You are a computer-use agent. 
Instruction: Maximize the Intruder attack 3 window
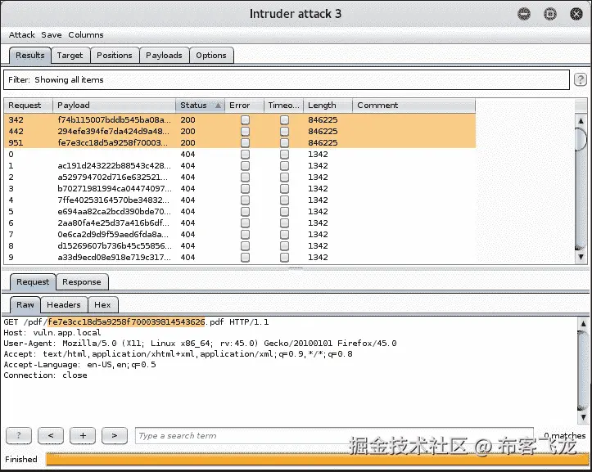(550, 15)
